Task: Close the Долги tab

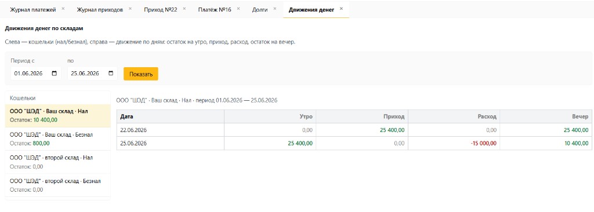Action: click(274, 9)
